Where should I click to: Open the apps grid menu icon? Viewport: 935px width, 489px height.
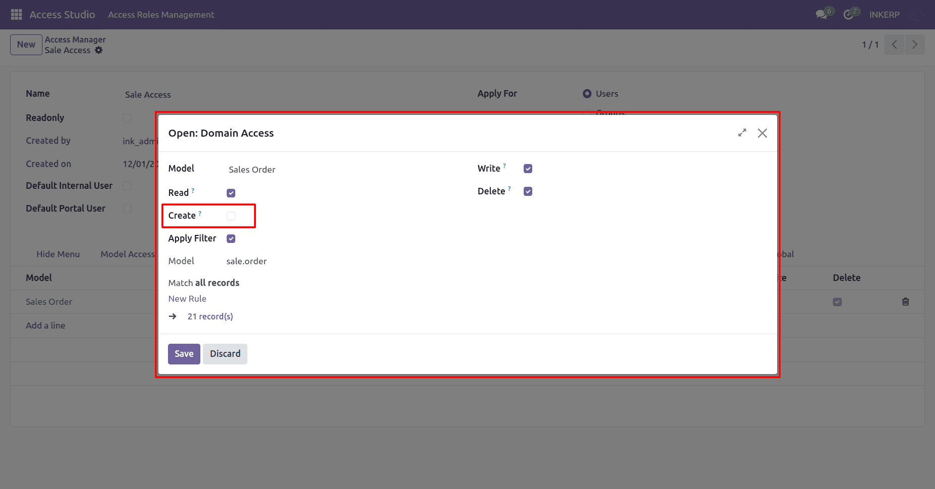(x=16, y=15)
